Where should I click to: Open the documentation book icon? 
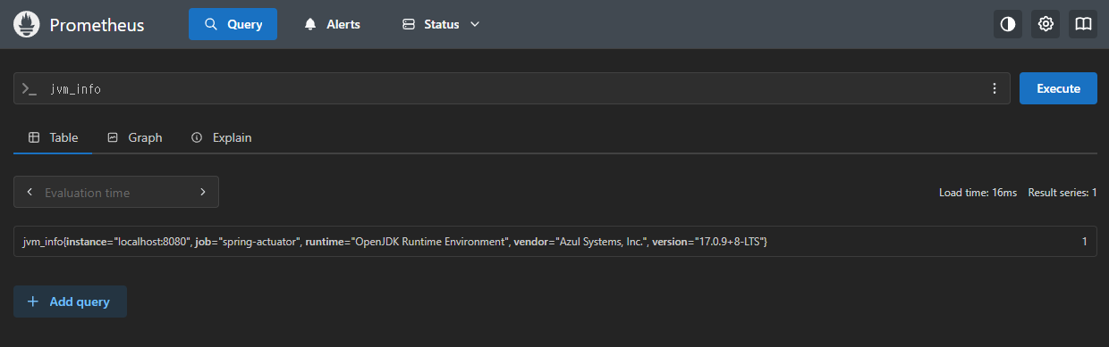pos(1083,24)
